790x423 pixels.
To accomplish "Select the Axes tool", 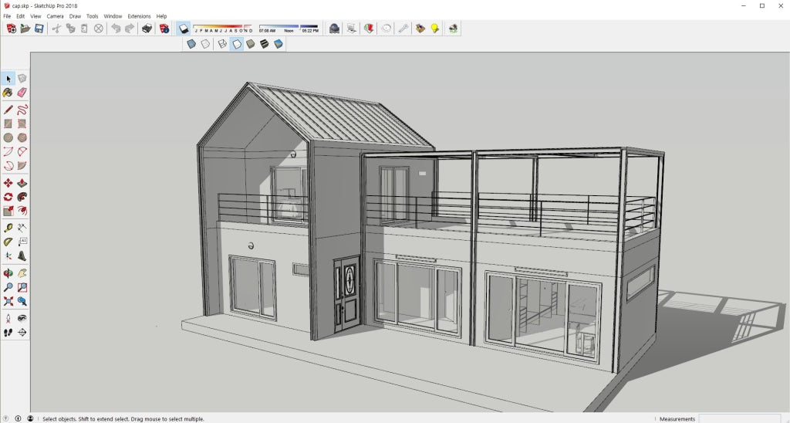I will coord(8,256).
